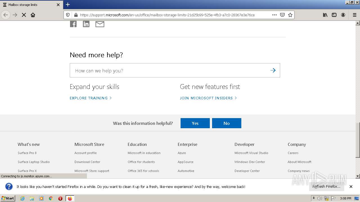
Task: Open page actions three-dot menu
Action: (x=274, y=15)
